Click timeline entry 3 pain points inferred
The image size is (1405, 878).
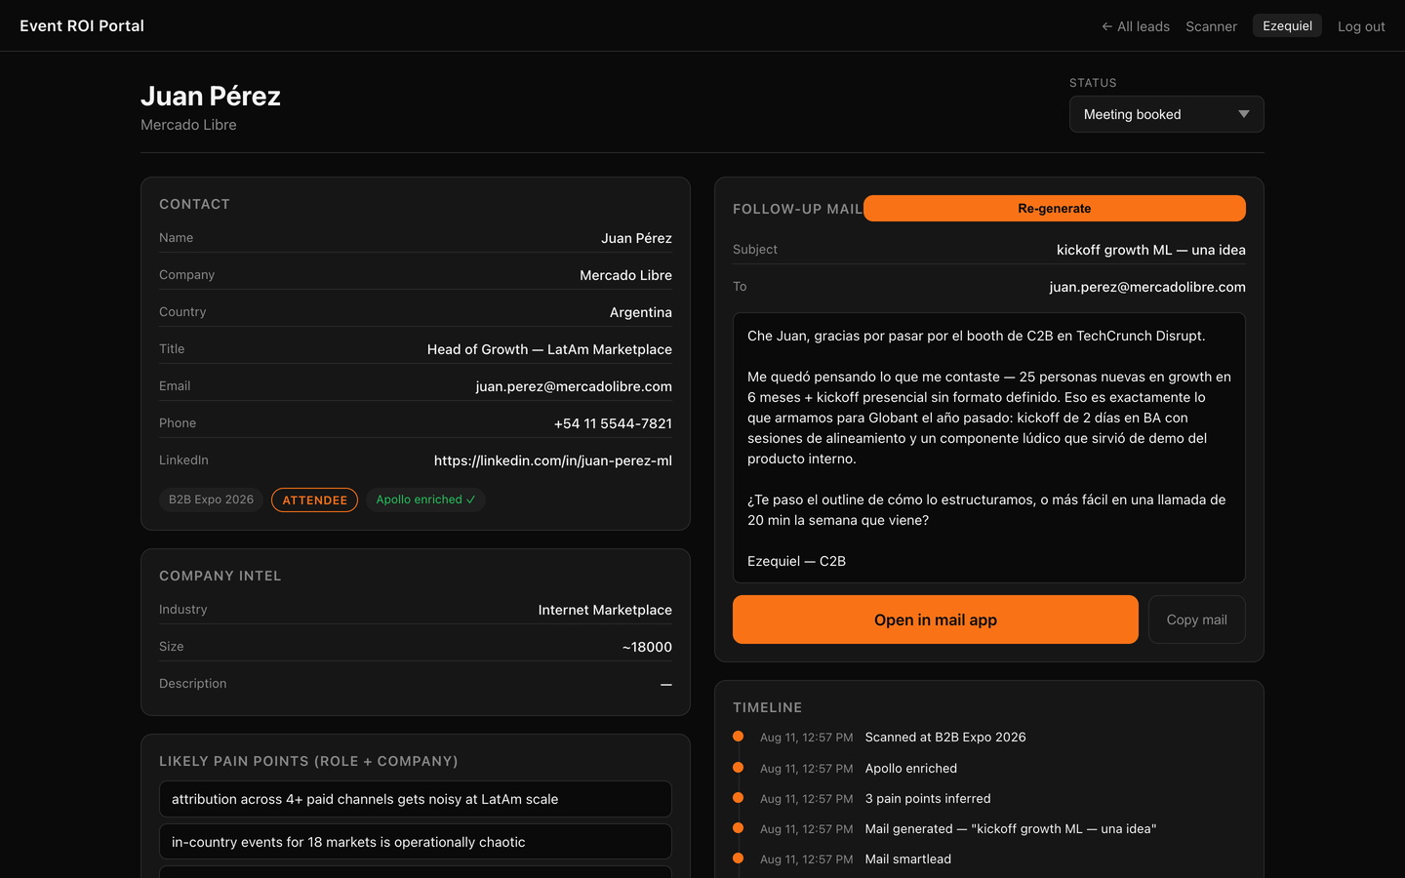[x=928, y=799]
